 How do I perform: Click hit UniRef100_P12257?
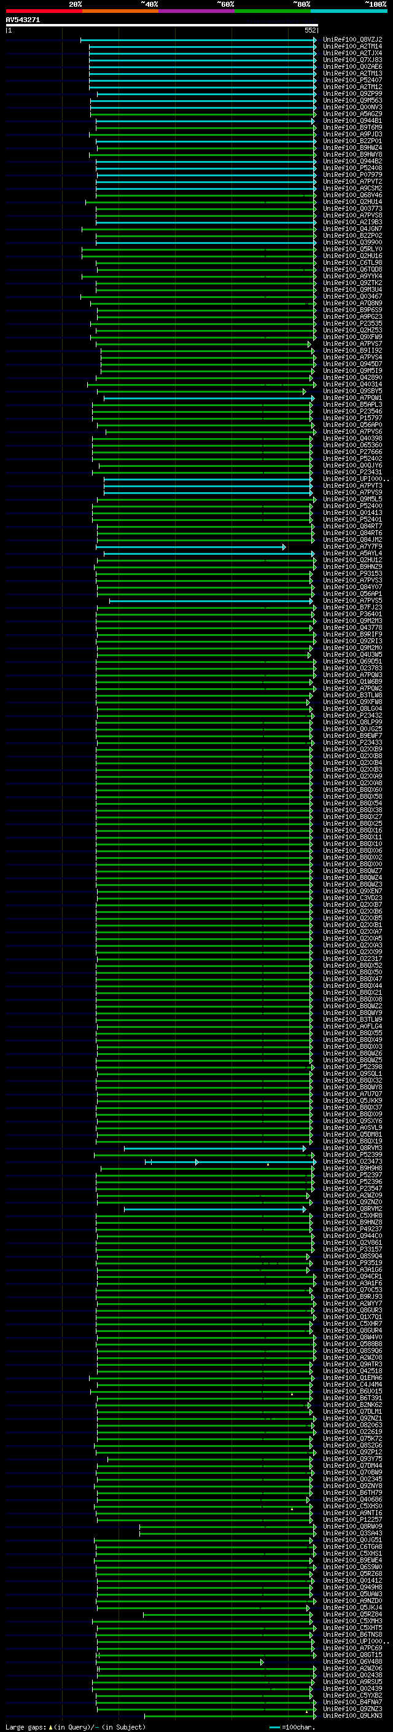pyautogui.click(x=352, y=1519)
